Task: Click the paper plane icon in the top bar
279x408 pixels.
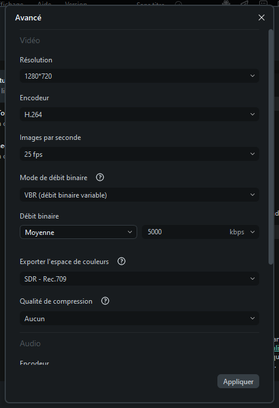Action: (x=245, y=3)
